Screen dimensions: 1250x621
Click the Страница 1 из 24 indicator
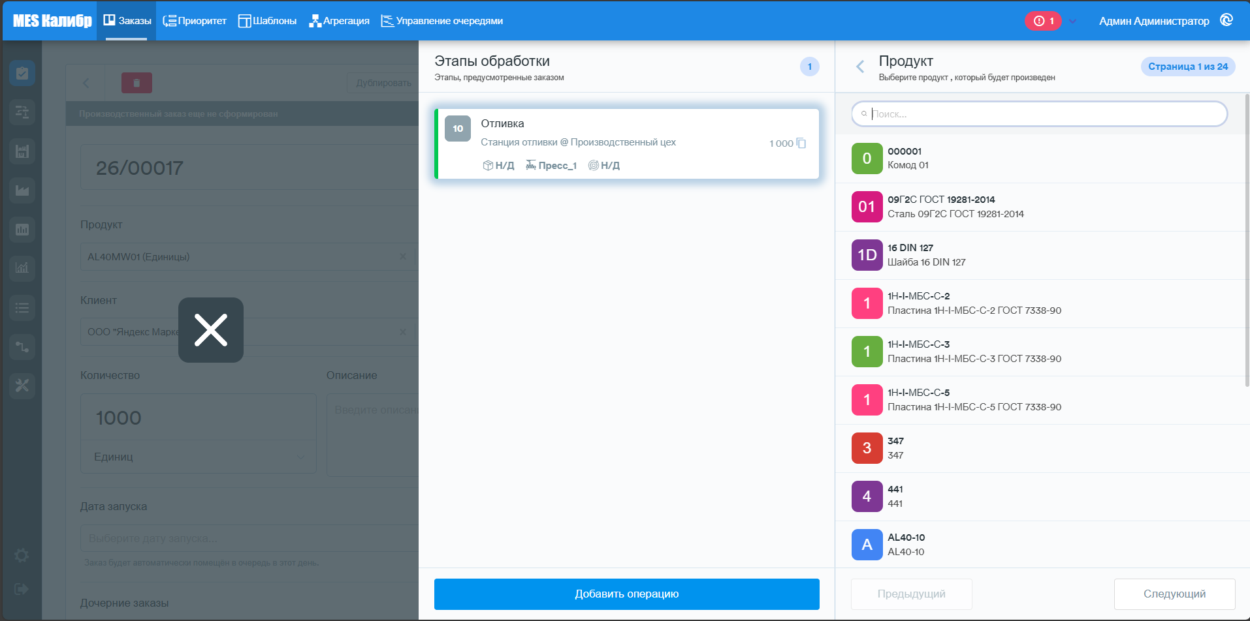pos(1188,67)
